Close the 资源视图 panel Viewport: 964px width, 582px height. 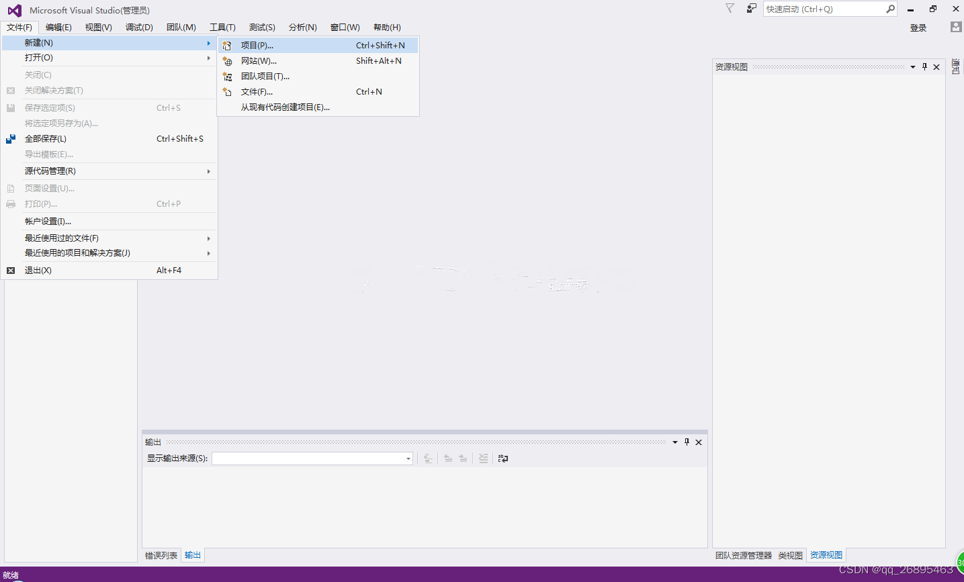point(936,67)
